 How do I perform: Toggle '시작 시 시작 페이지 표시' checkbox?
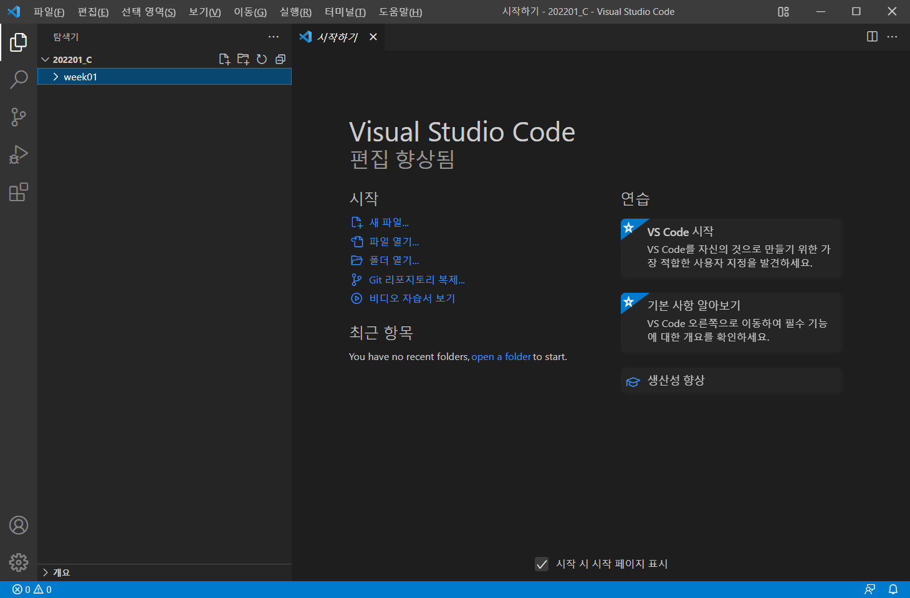click(x=542, y=564)
